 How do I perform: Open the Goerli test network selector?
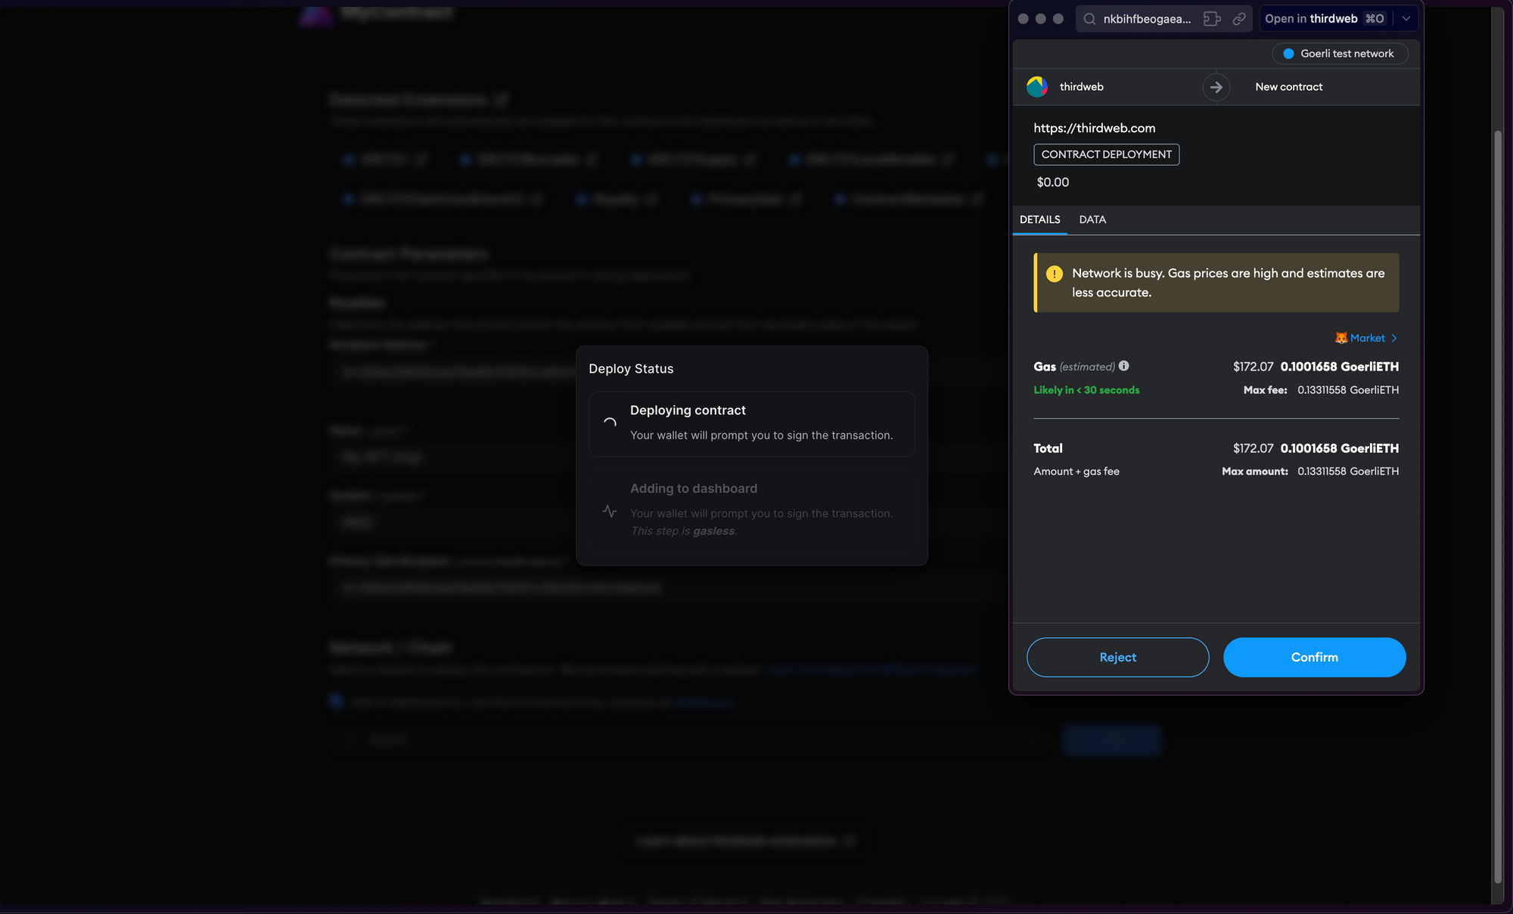[x=1340, y=53]
